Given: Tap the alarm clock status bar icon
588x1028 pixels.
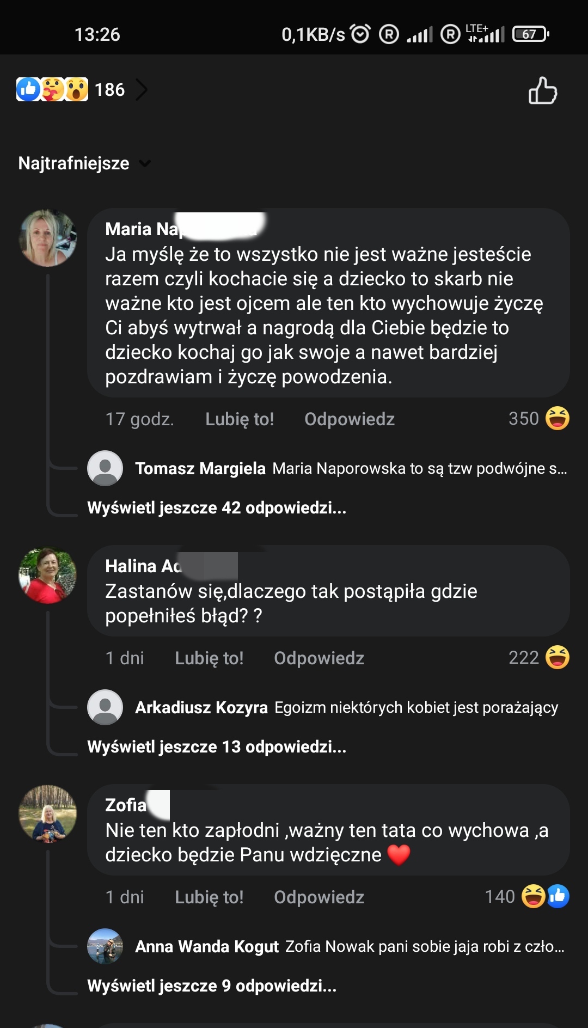Looking at the screenshot, I should (360, 34).
